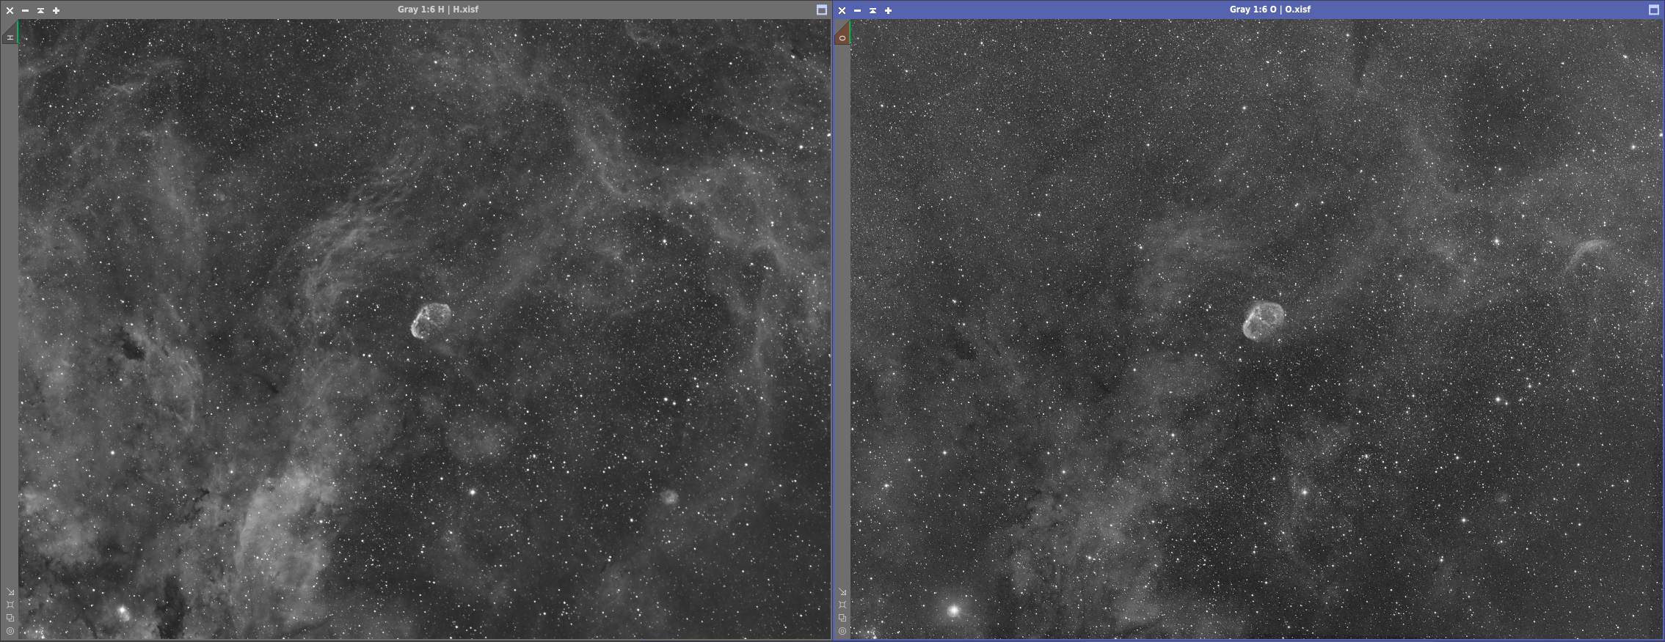The image size is (1665, 642).
Task: Click the Crescent Nebula in the H image
Action: pos(430,321)
